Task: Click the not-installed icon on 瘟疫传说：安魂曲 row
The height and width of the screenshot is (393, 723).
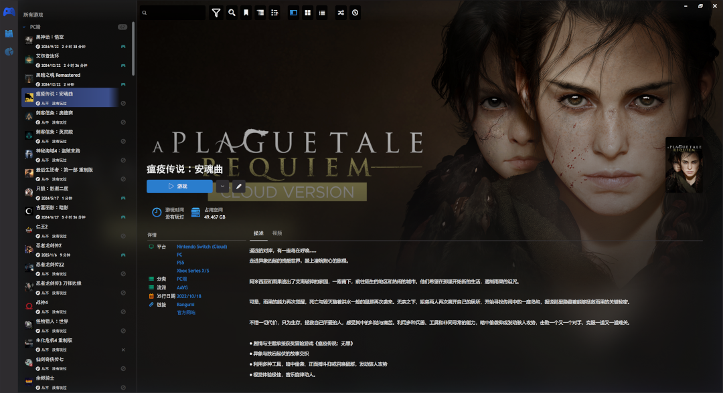Action: (123, 103)
